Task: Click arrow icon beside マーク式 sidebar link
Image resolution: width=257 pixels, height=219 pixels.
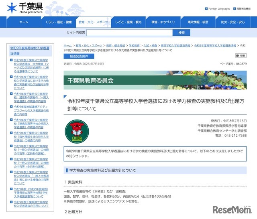Action: [x=11, y=60]
